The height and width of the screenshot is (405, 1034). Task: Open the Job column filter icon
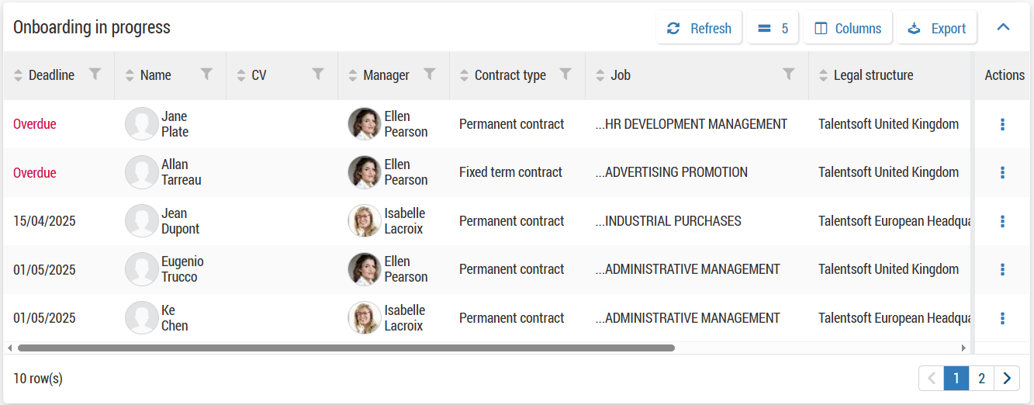[789, 74]
